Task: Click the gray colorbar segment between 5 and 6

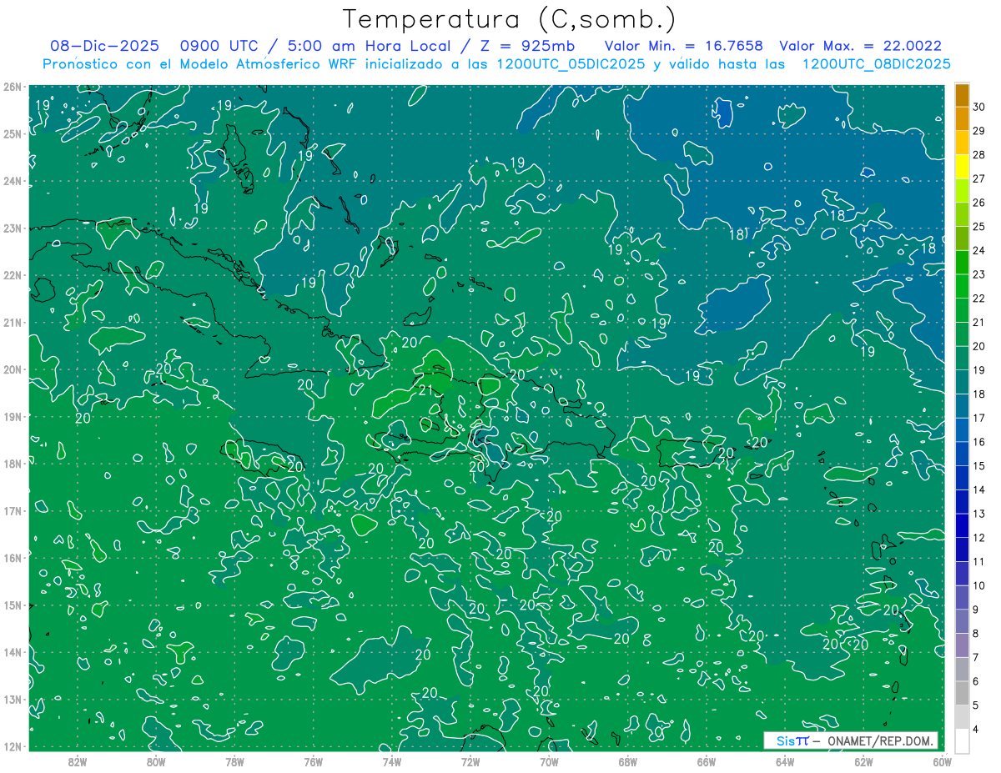Action: pyautogui.click(x=962, y=693)
